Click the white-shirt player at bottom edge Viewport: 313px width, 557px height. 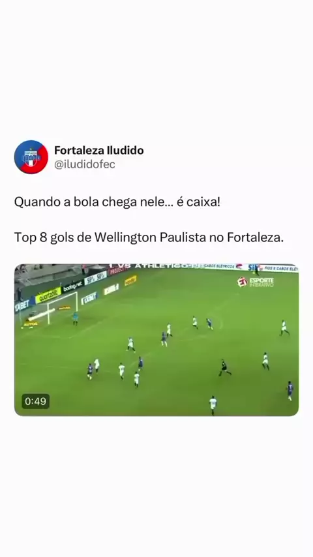pyautogui.click(x=213, y=405)
